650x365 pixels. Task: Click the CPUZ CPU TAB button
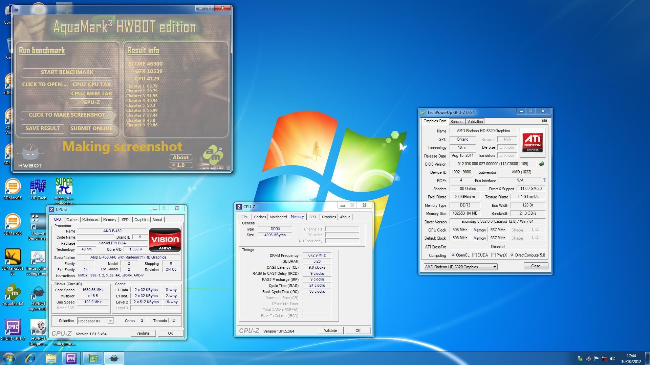(x=91, y=84)
